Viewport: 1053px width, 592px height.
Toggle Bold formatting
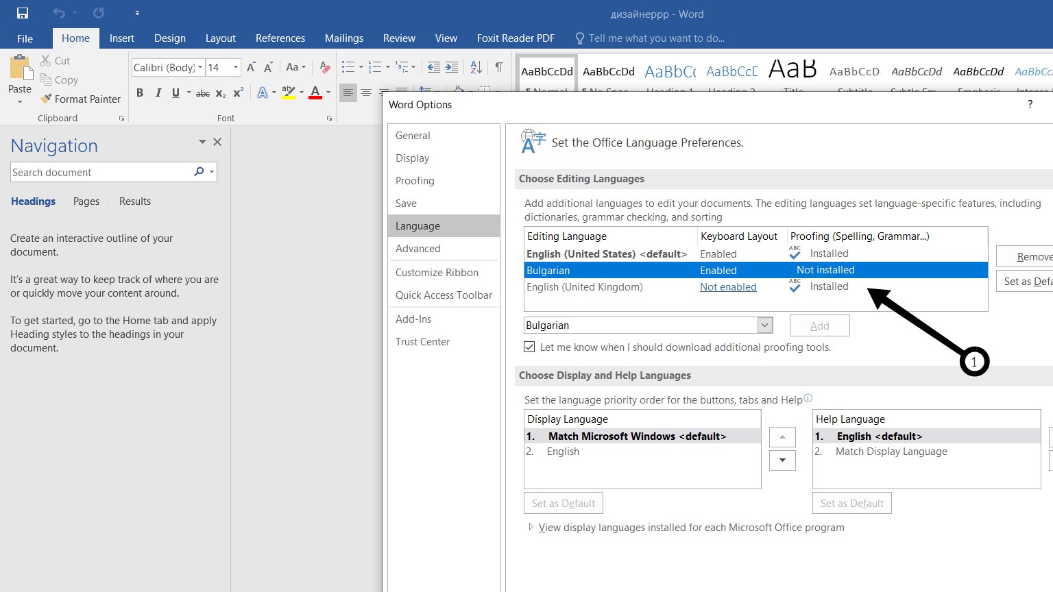[x=140, y=92]
